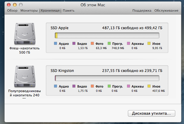
Task: Click the green Прогр. swatch for SSD Kingston
Action: (x=109, y=86)
